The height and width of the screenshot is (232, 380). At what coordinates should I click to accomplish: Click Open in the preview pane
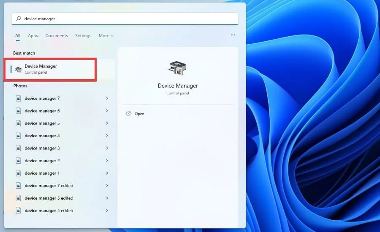(139, 114)
